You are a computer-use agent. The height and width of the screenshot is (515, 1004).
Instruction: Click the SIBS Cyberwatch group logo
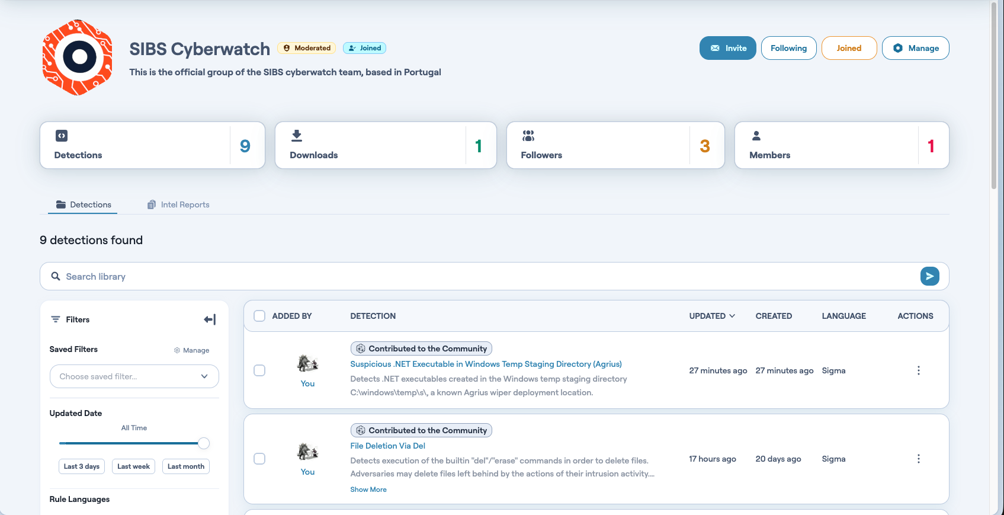[78, 57]
